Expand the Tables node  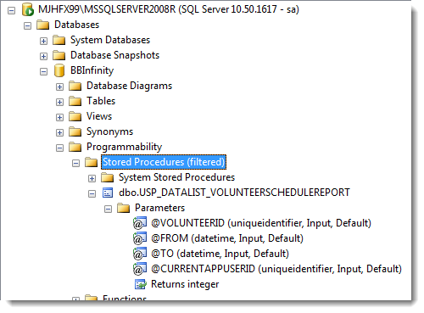59,103
